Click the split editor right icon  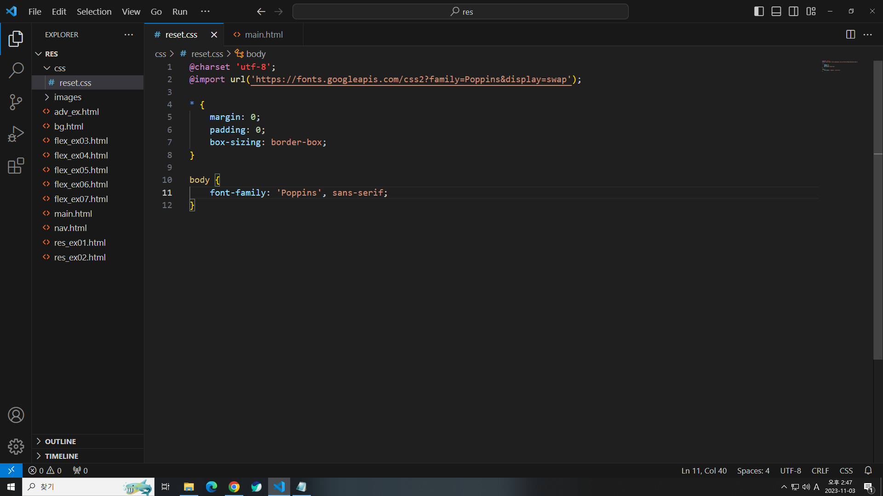point(850,34)
